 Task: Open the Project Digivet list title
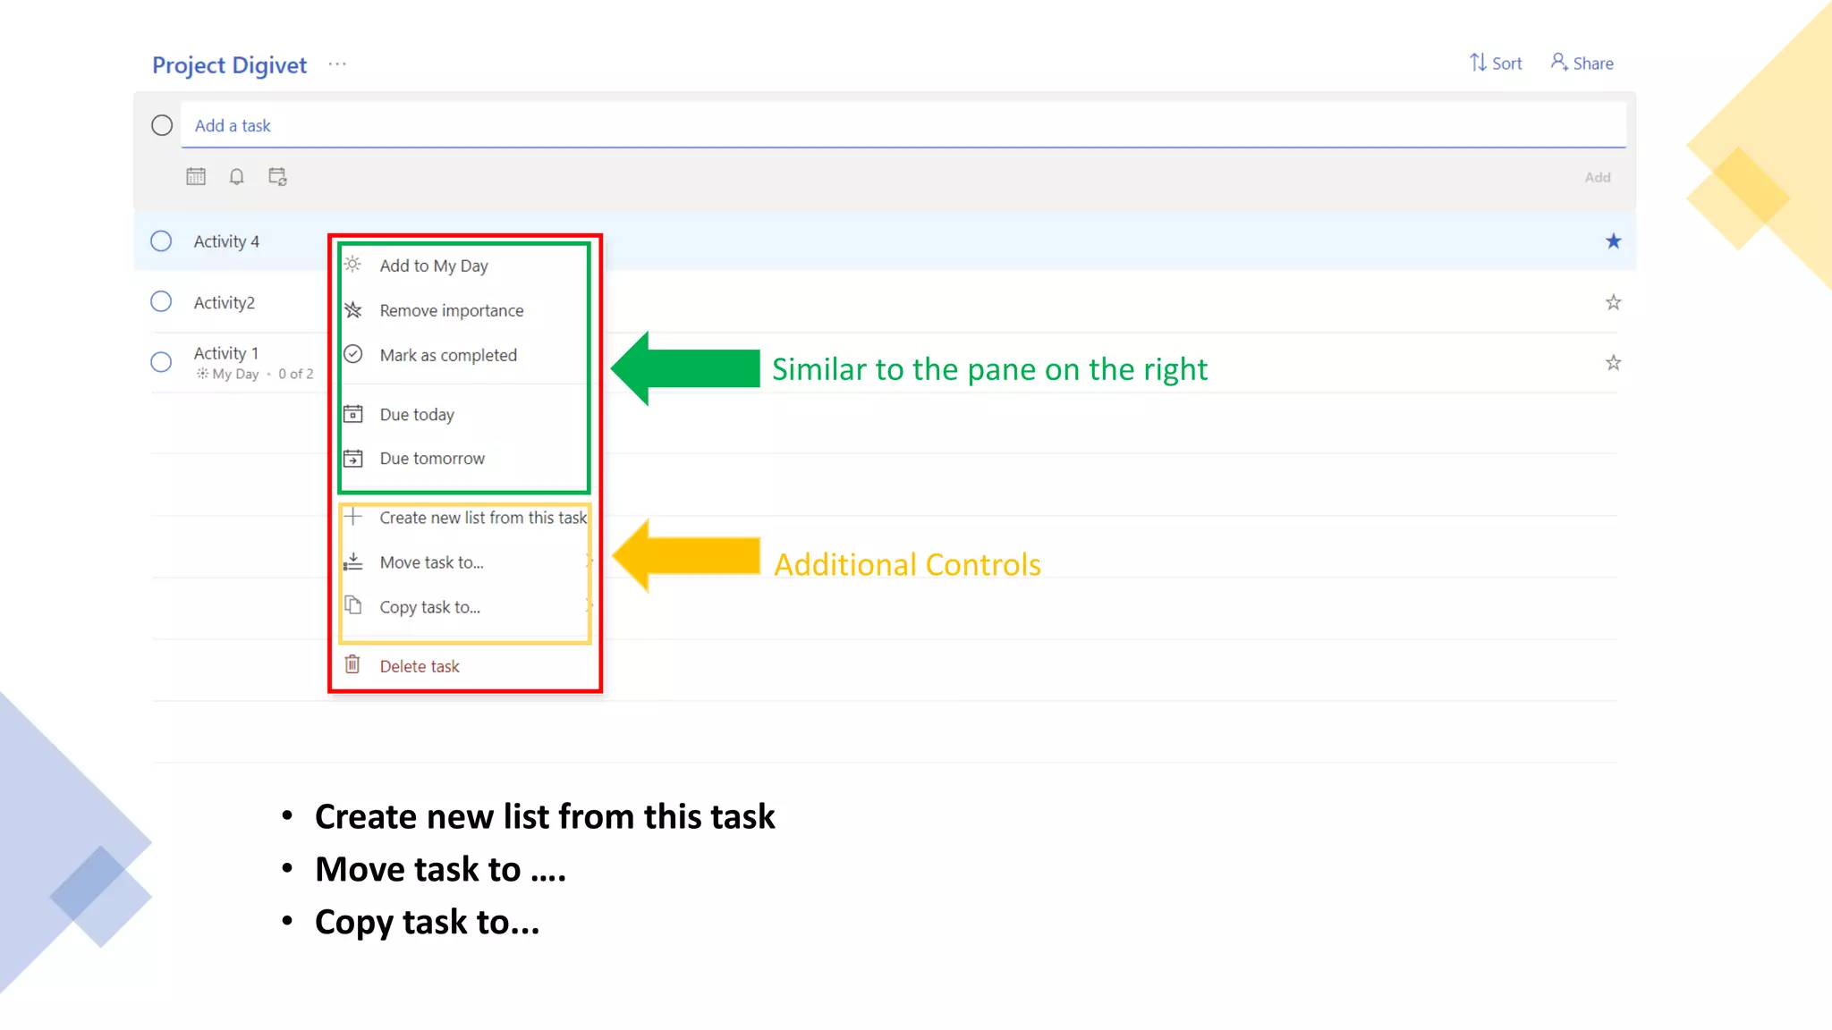click(229, 65)
